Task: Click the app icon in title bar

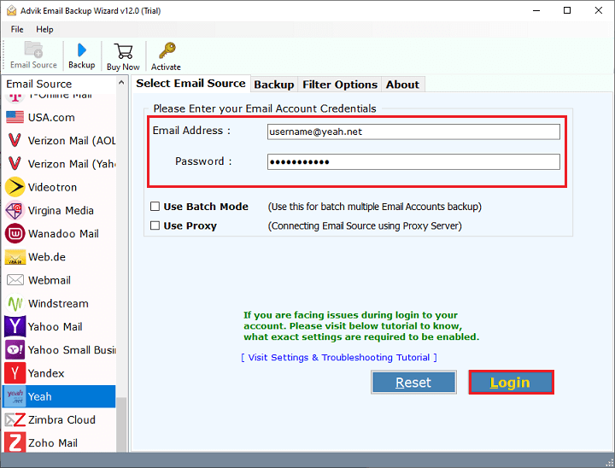Action: tap(11, 10)
